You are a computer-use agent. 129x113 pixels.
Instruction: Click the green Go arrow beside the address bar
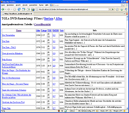pos(113,9)
